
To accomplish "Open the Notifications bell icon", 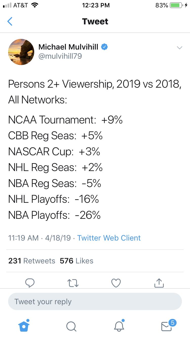I will pyautogui.click(x=119, y=326).
